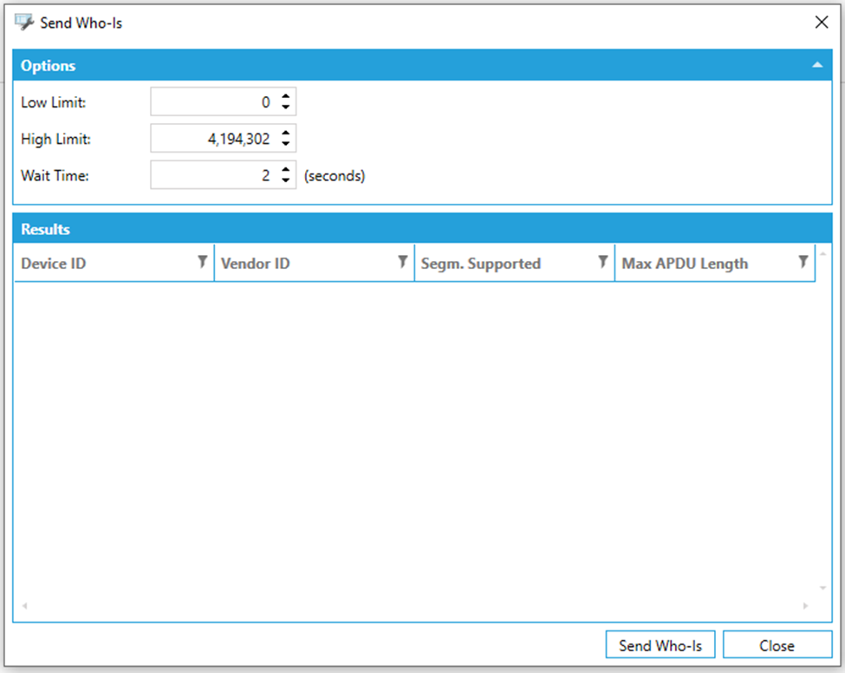The width and height of the screenshot is (845, 673).
Task: Increase the High Limit value
Action: (x=286, y=134)
